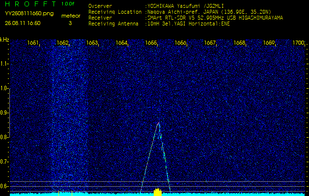Click frequency axis label 0.6
This screenshot has height=196, width=309.
click(x=3, y=186)
